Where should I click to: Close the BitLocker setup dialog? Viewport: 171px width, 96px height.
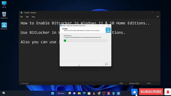pos(109,26)
